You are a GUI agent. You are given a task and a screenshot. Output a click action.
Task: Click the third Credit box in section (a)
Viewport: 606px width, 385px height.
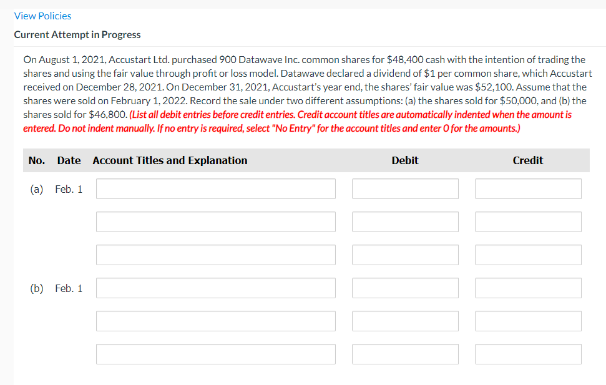click(x=528, y=255)
